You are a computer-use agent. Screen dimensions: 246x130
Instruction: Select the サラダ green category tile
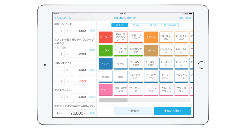[106, 50]
